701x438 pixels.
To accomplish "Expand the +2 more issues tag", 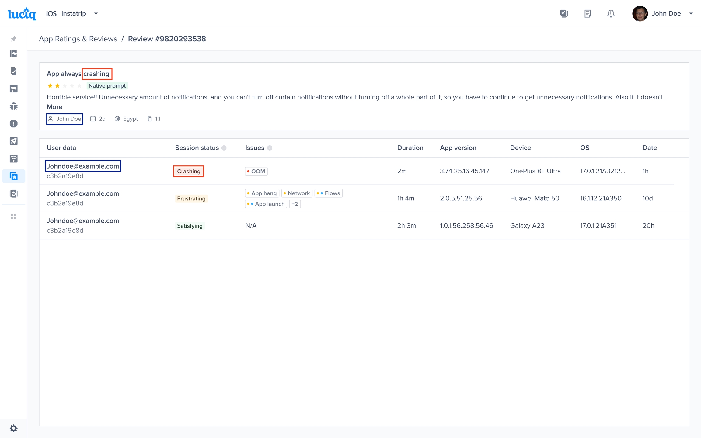I will (295, 204).
